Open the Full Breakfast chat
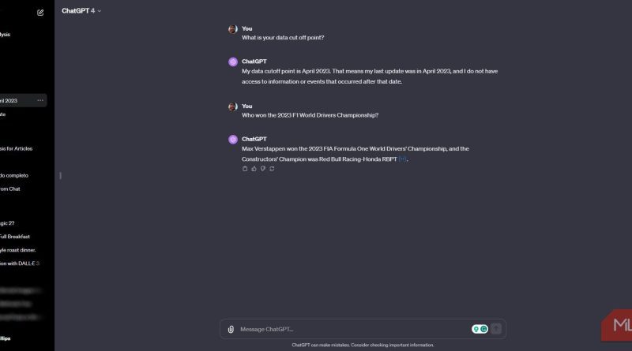The width and height of the screenshot is (632, 351). point(15,237)
